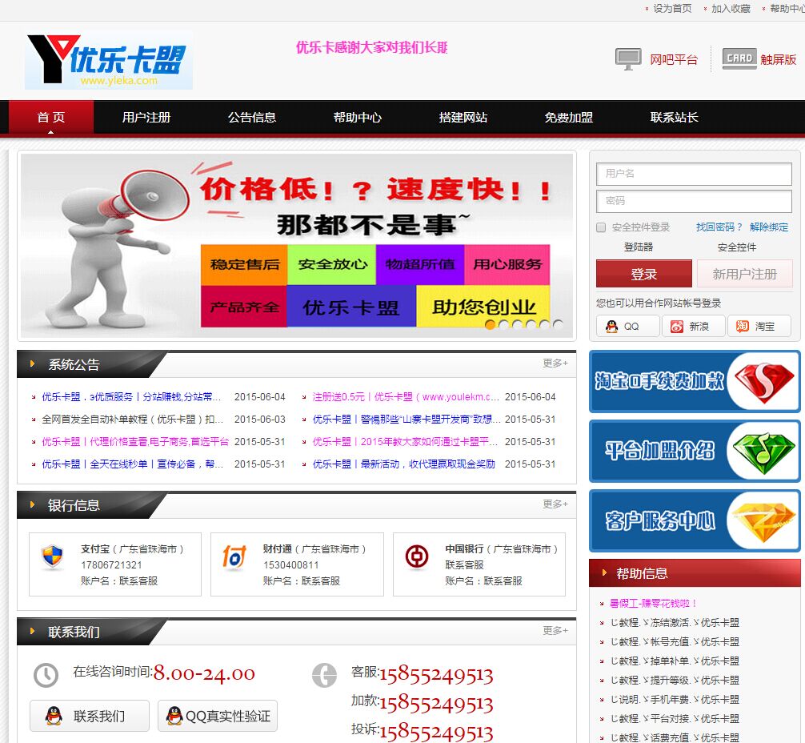Select the last banner carousel dot
This screenshot has width=805, height=743.
[x=558, y=325]
